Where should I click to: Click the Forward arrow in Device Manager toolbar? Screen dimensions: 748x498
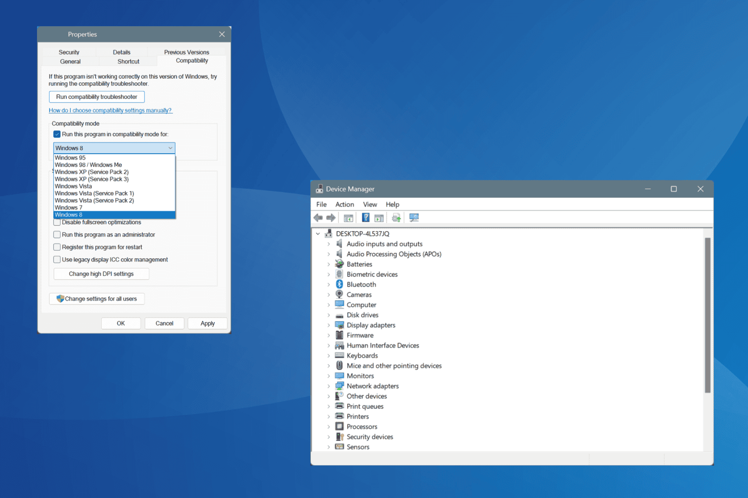coord(331,218)
